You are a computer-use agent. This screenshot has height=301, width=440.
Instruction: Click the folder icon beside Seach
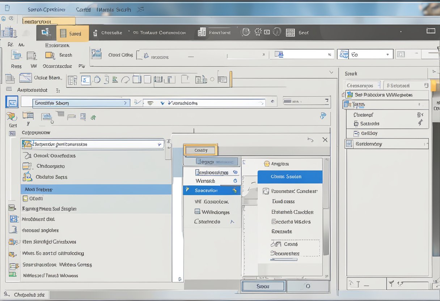[50, 55]
